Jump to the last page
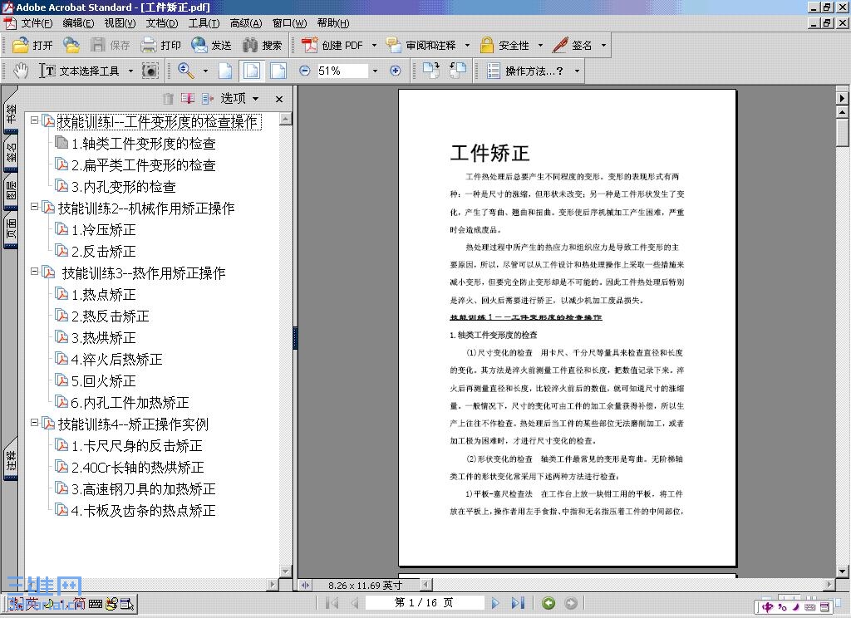The height and width of the screenshot is (618, 851). tap(518, 603)
